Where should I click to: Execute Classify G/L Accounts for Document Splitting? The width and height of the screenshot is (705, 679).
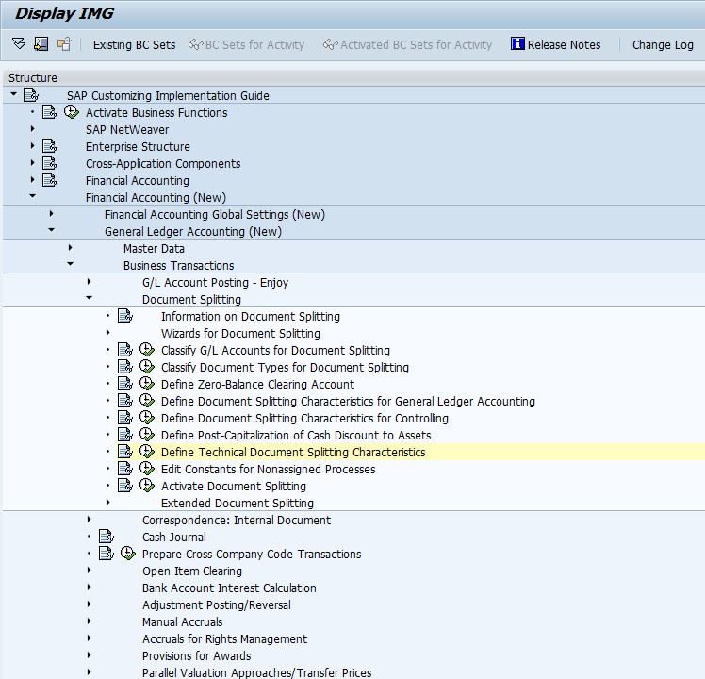(147, 350)
